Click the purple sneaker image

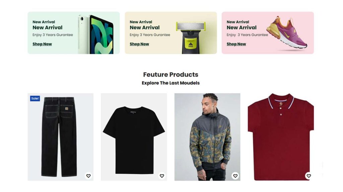pyautogui.click(x=287, y=33)
